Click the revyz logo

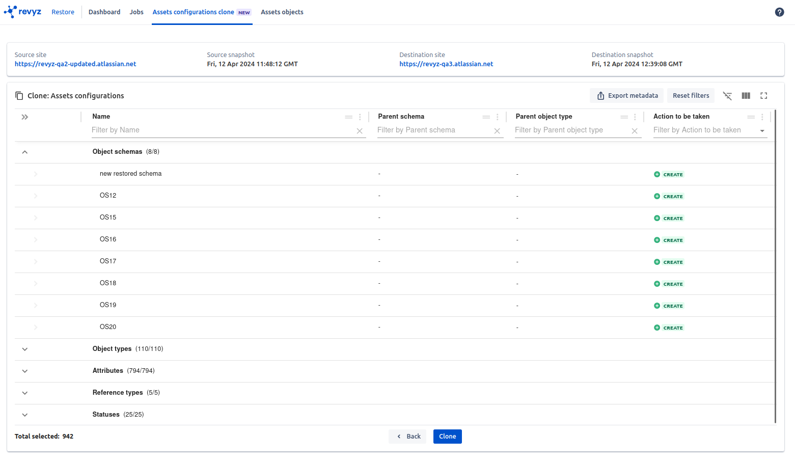[x=22, y=12]
